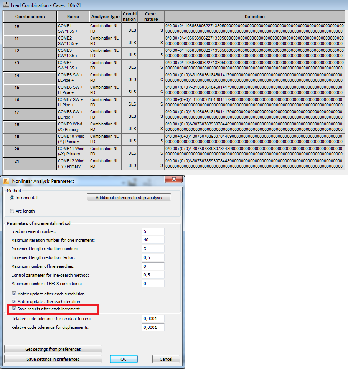Select the Incremental method
348x373 pixels.
coord(12,198)
